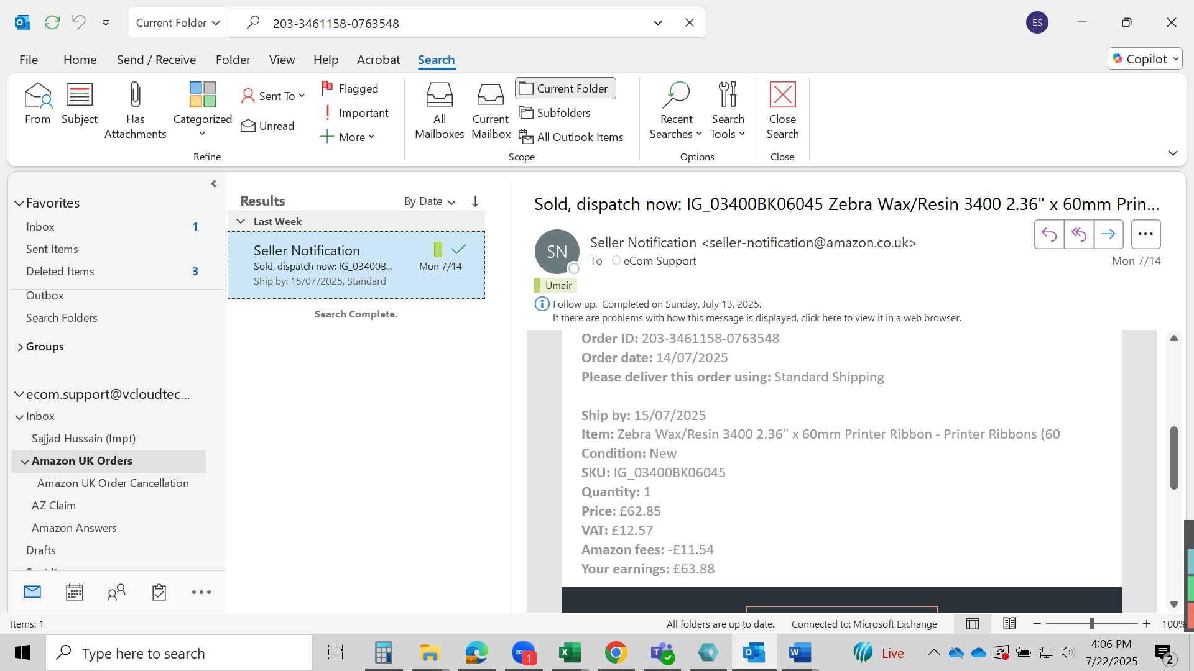The image size is (1194, 671).
Task: Set scope to Subfolders
Action: click(x=555, y=112)
